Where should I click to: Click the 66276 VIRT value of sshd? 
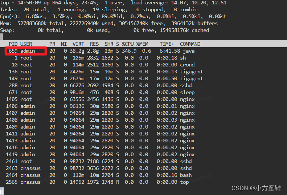77,85
